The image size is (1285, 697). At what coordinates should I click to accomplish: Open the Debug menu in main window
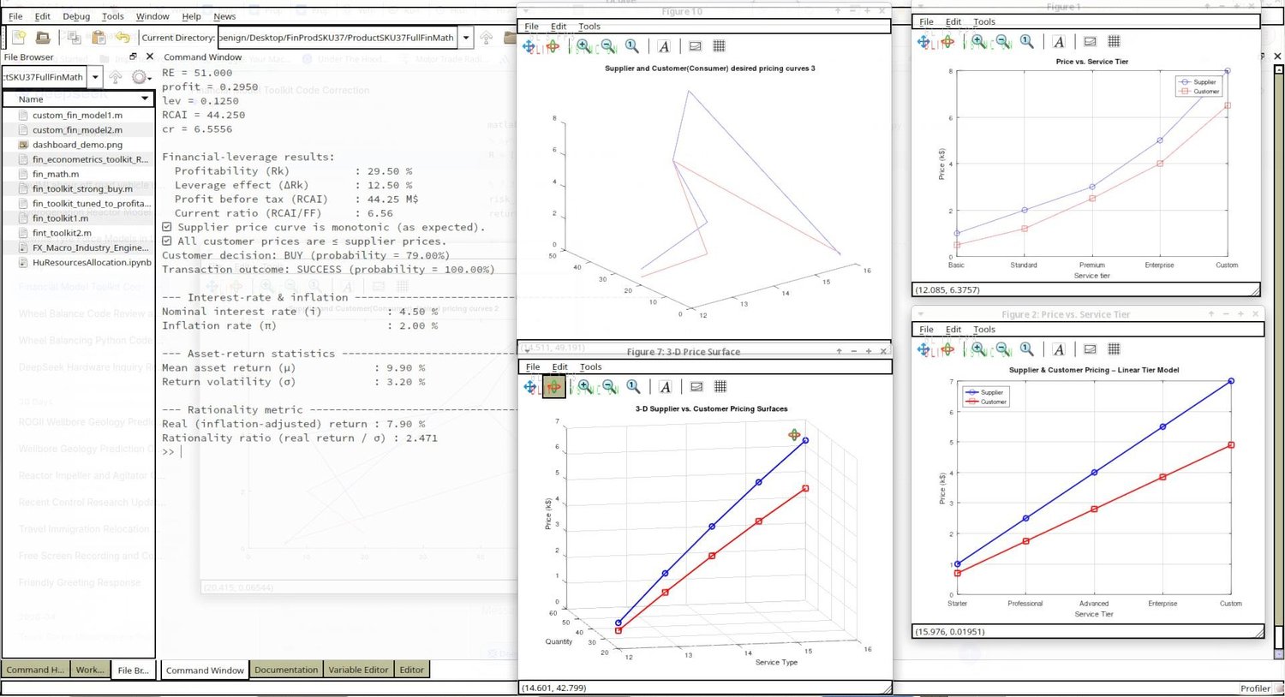pyautogui.click(x=76, y=16)
